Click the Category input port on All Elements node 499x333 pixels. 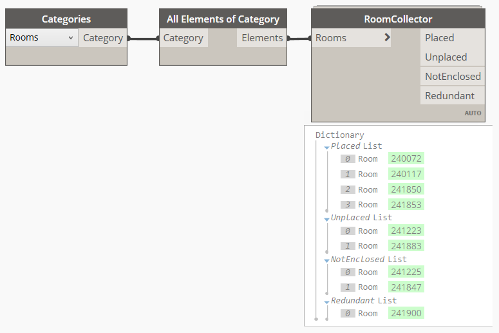coord(184,38)
